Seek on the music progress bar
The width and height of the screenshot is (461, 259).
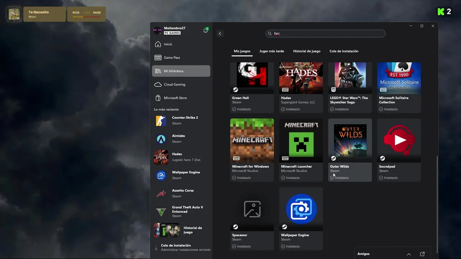(86, 17)
